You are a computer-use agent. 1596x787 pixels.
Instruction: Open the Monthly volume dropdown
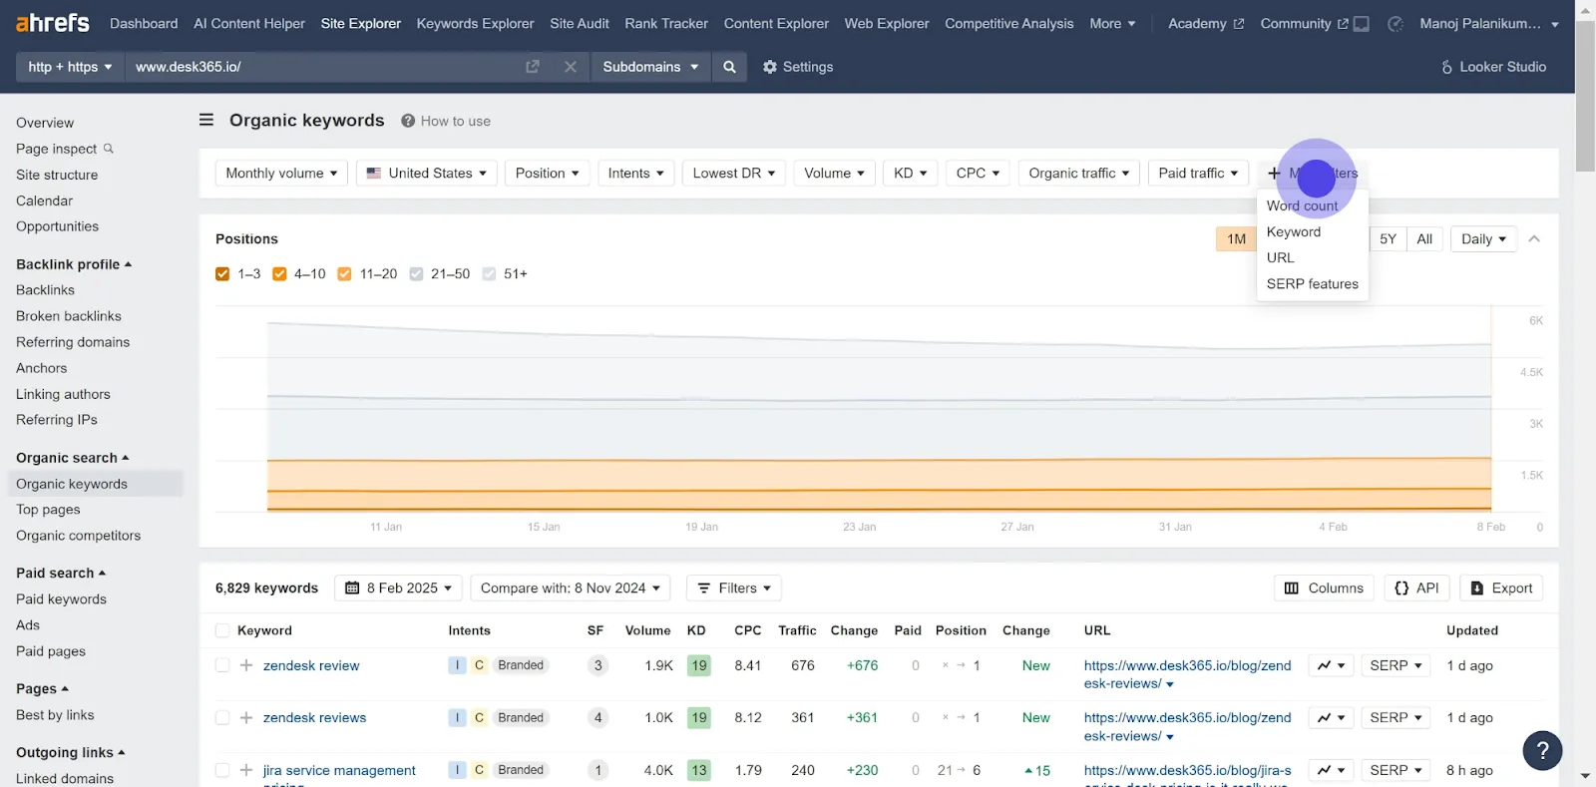pos(281,174)
